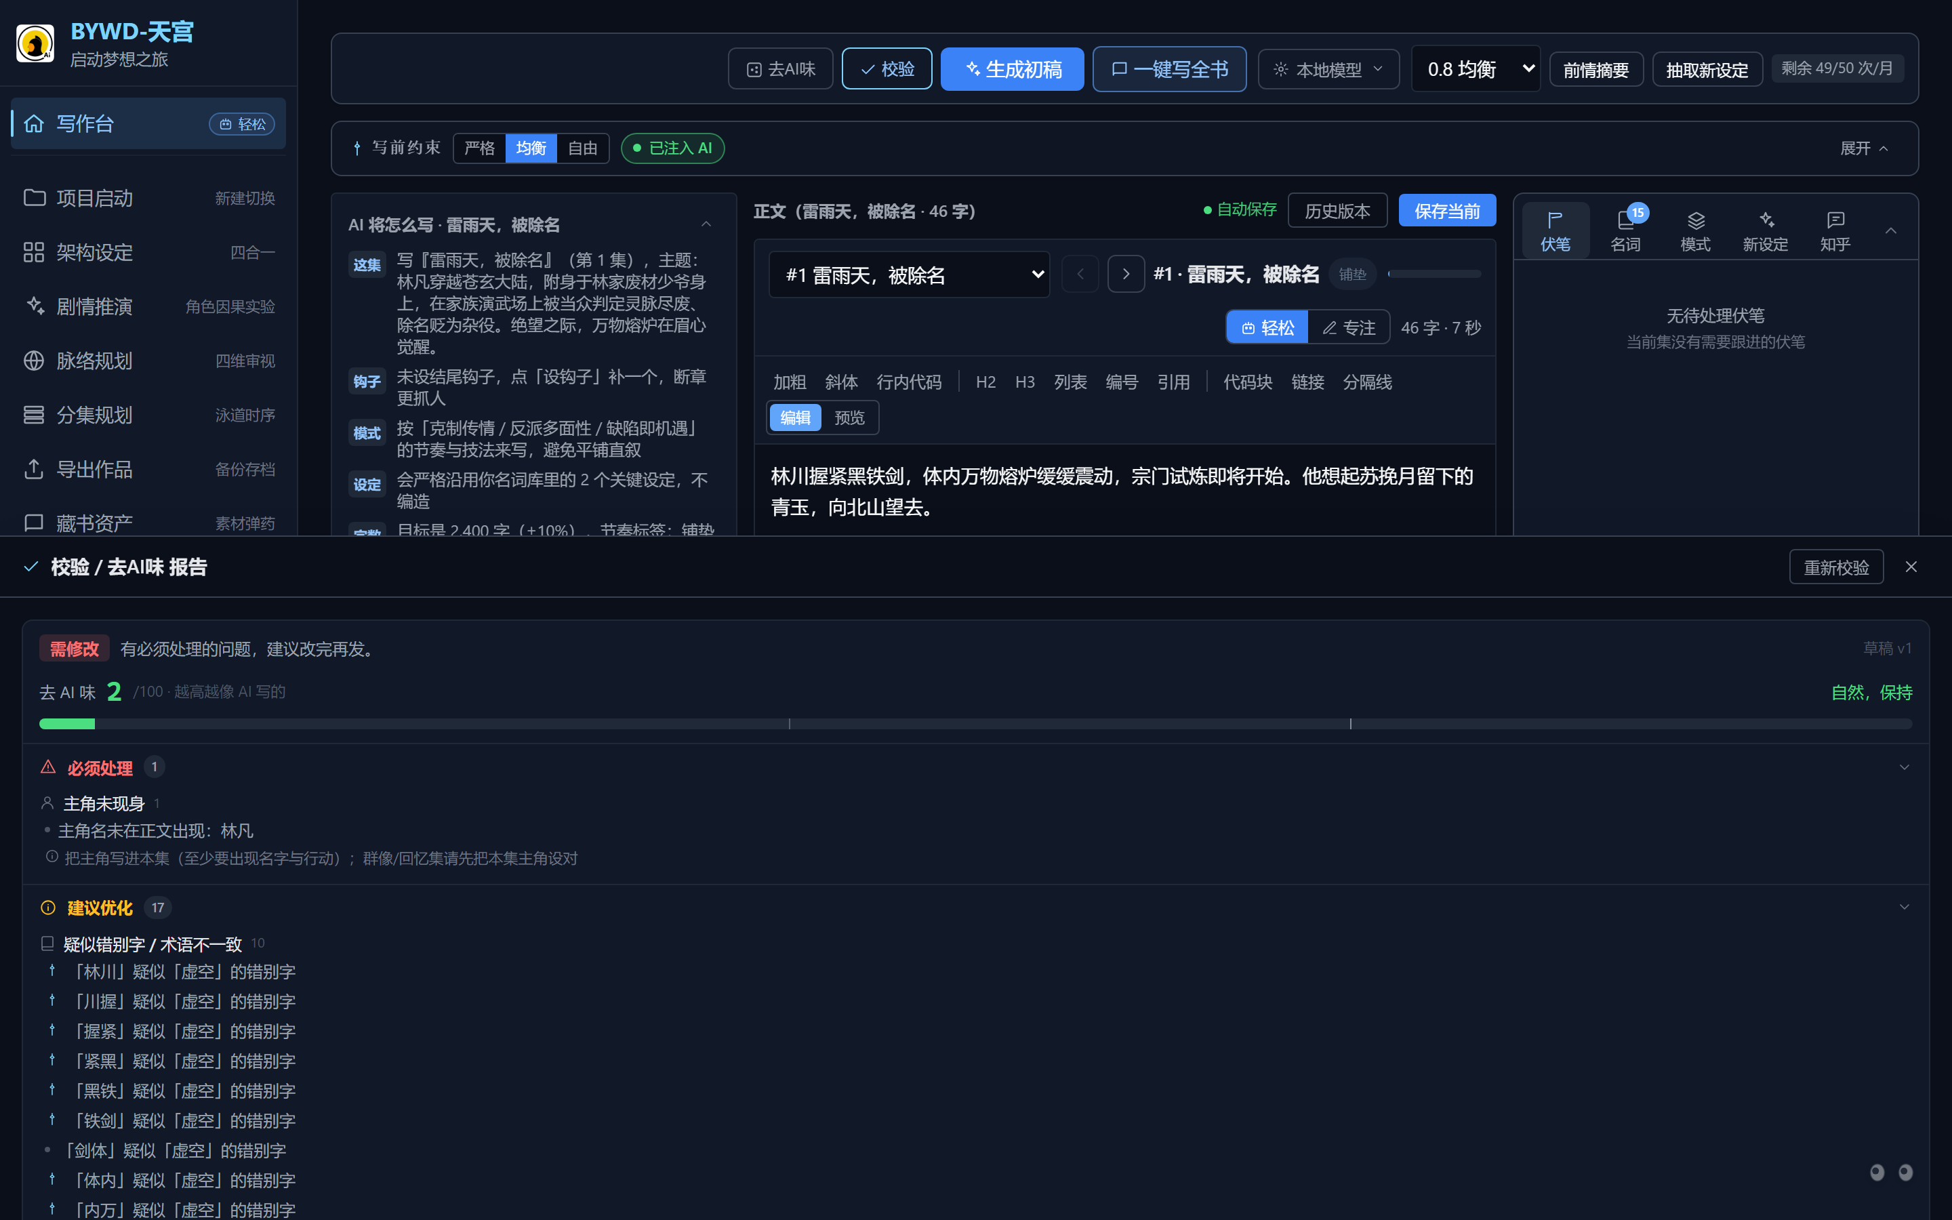Go to next episode arrow
Viewport: 1952px width, 1220px height.
pyautogui.click(x=1126, y=274)
